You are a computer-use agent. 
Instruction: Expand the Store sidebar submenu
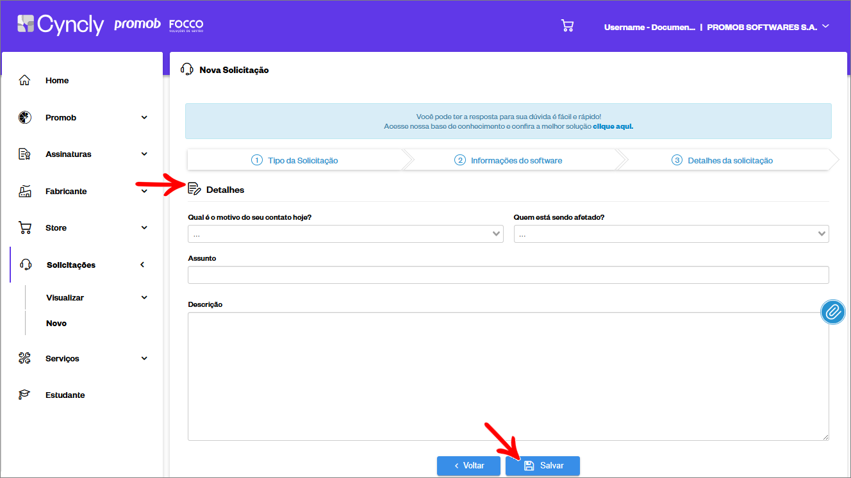point(144,227)
